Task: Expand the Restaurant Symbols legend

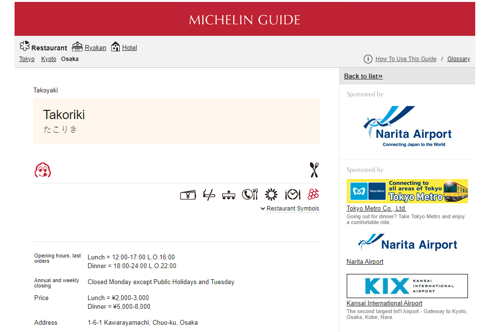Action: [x=290, y=209]
